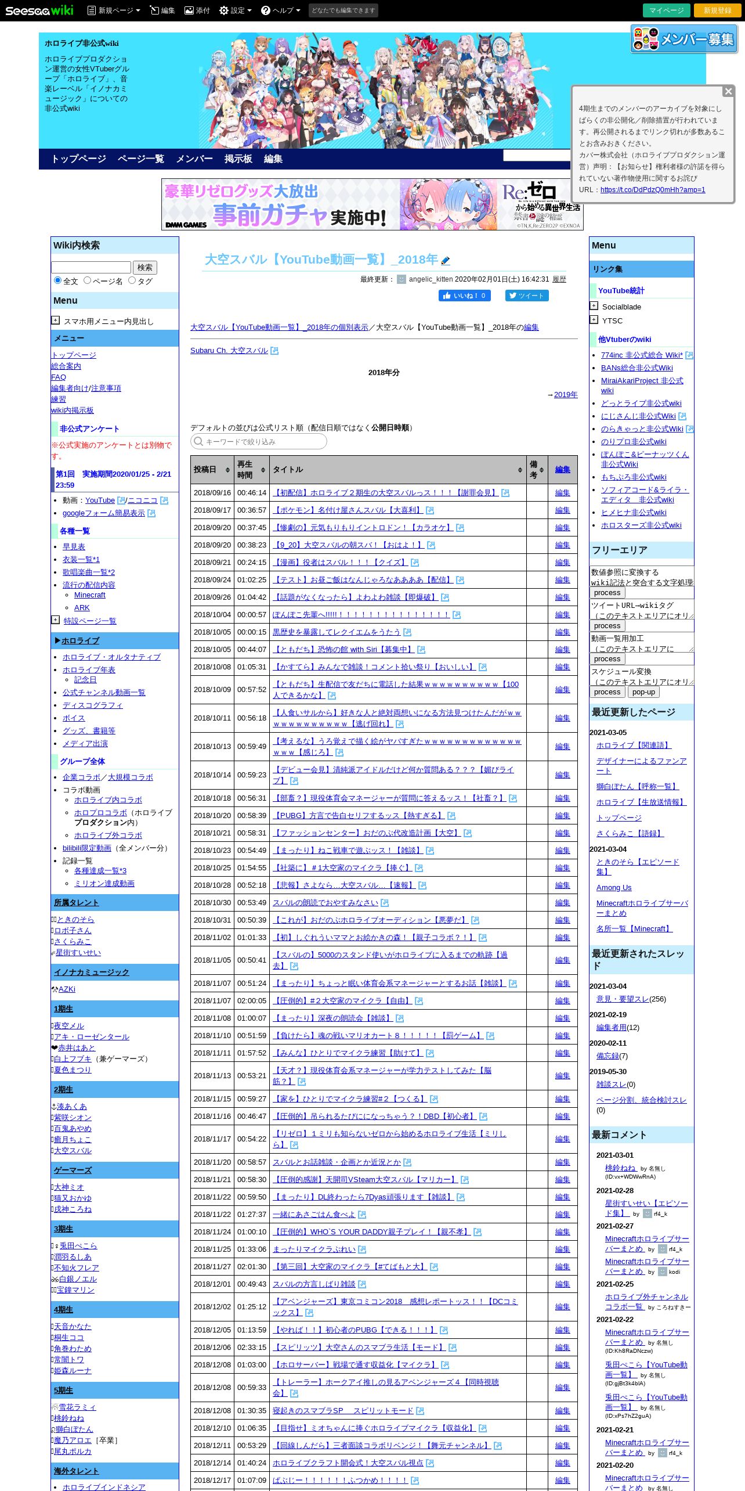Click 編集 link in 2018/09/16 row

tap(562, 493)
